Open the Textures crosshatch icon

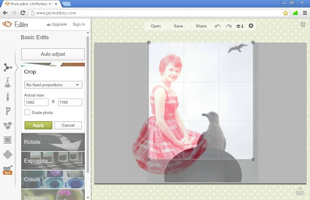[8, 155]
